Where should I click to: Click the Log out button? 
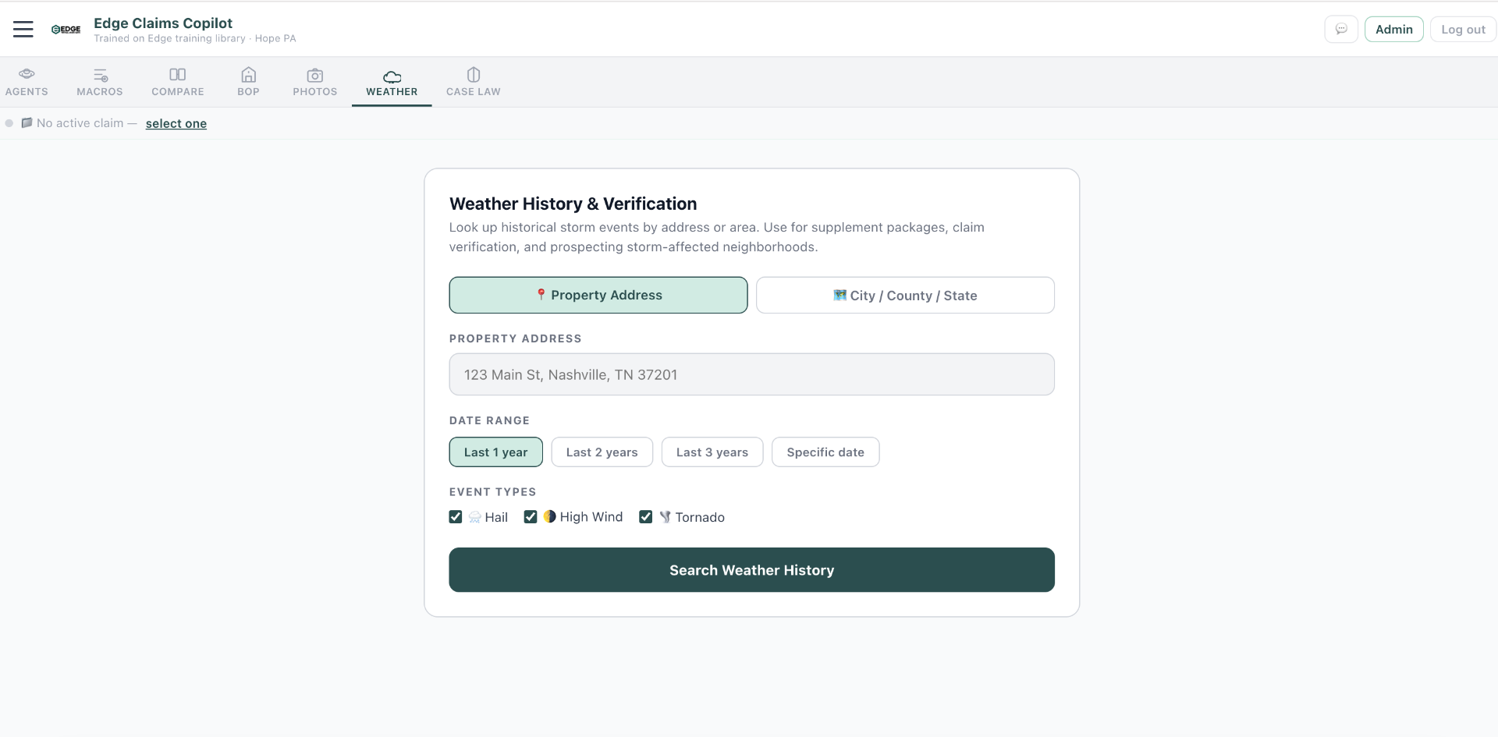[x=1463, y=30]
